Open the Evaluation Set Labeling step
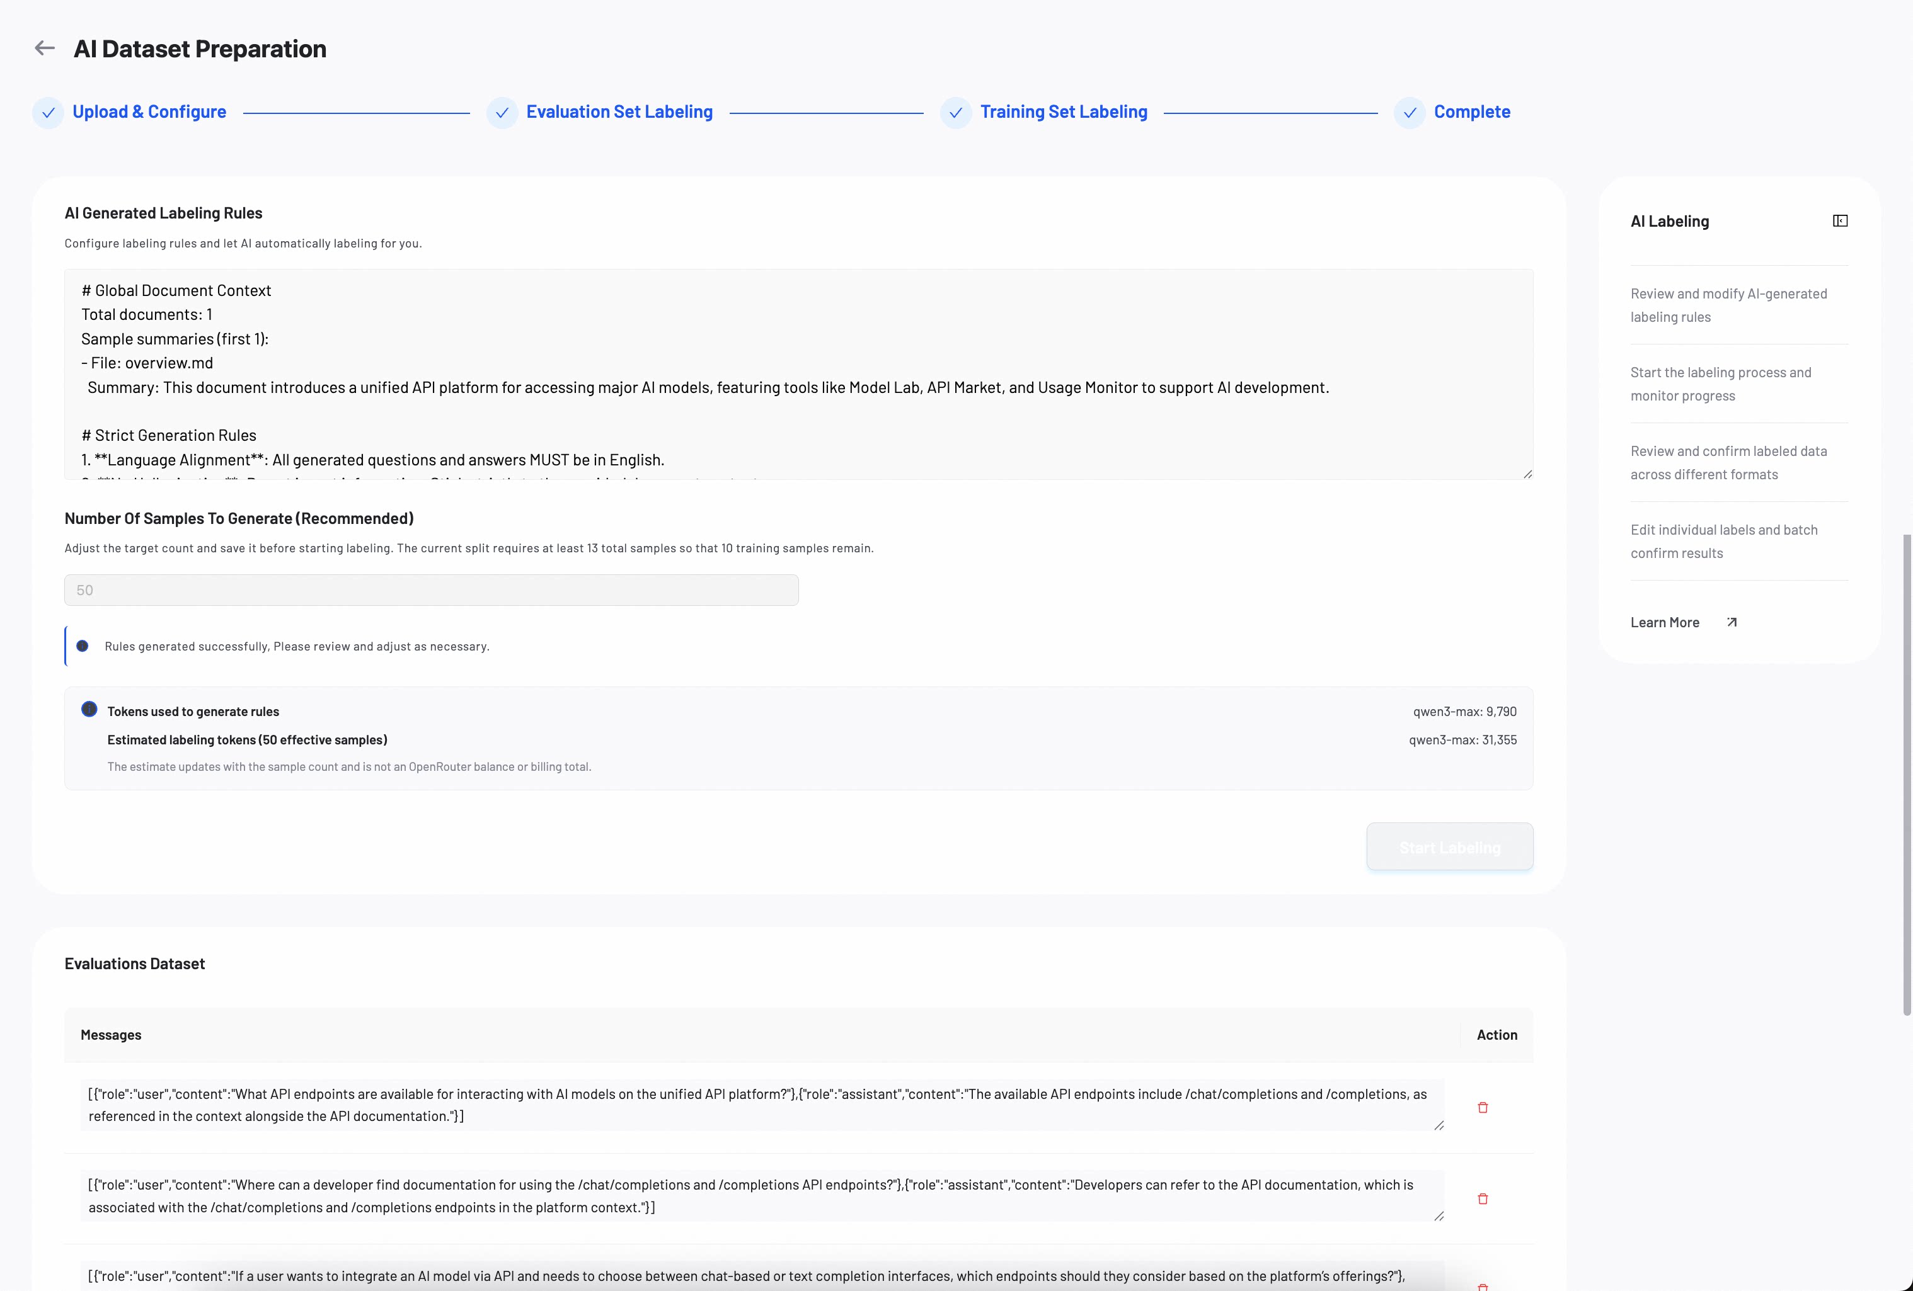1913x1291 pixels. [x=619, y=112]
